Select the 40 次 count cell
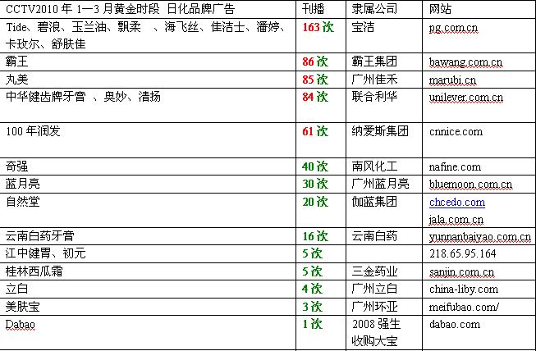This screenshot has width=536, height=351. point(315,166)
